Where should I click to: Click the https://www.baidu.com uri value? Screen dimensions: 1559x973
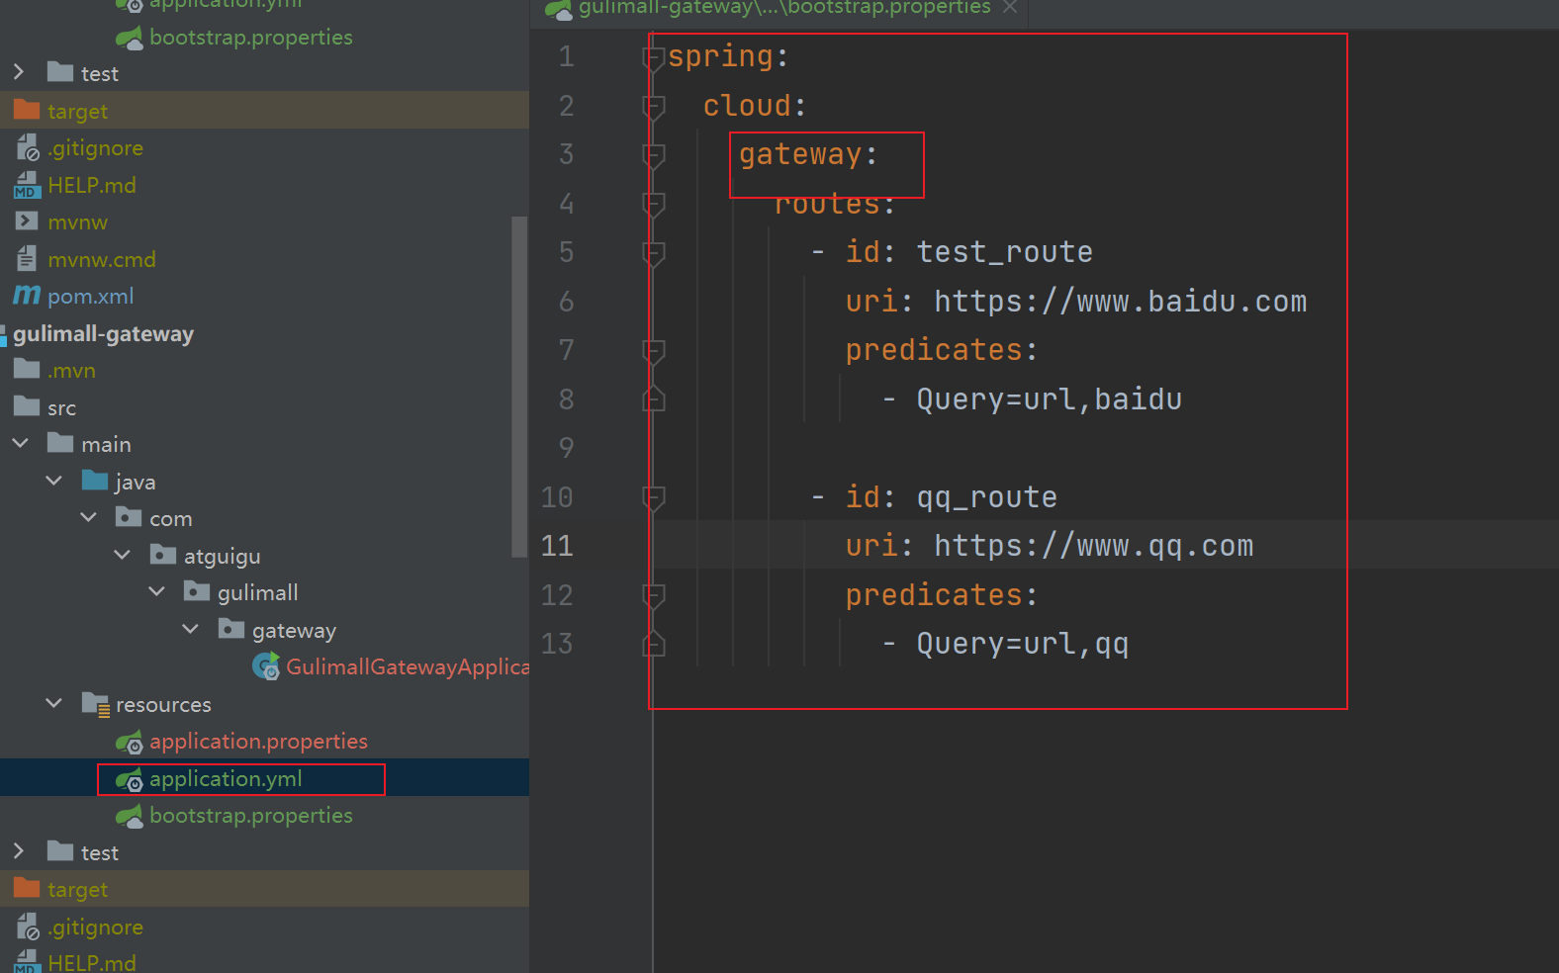[1121, 302]
